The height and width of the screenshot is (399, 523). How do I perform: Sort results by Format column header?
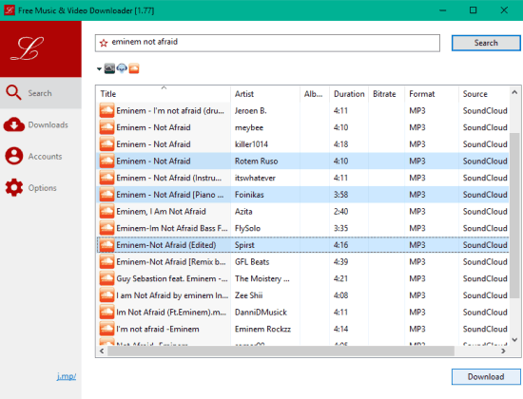(x=432, y=94)
